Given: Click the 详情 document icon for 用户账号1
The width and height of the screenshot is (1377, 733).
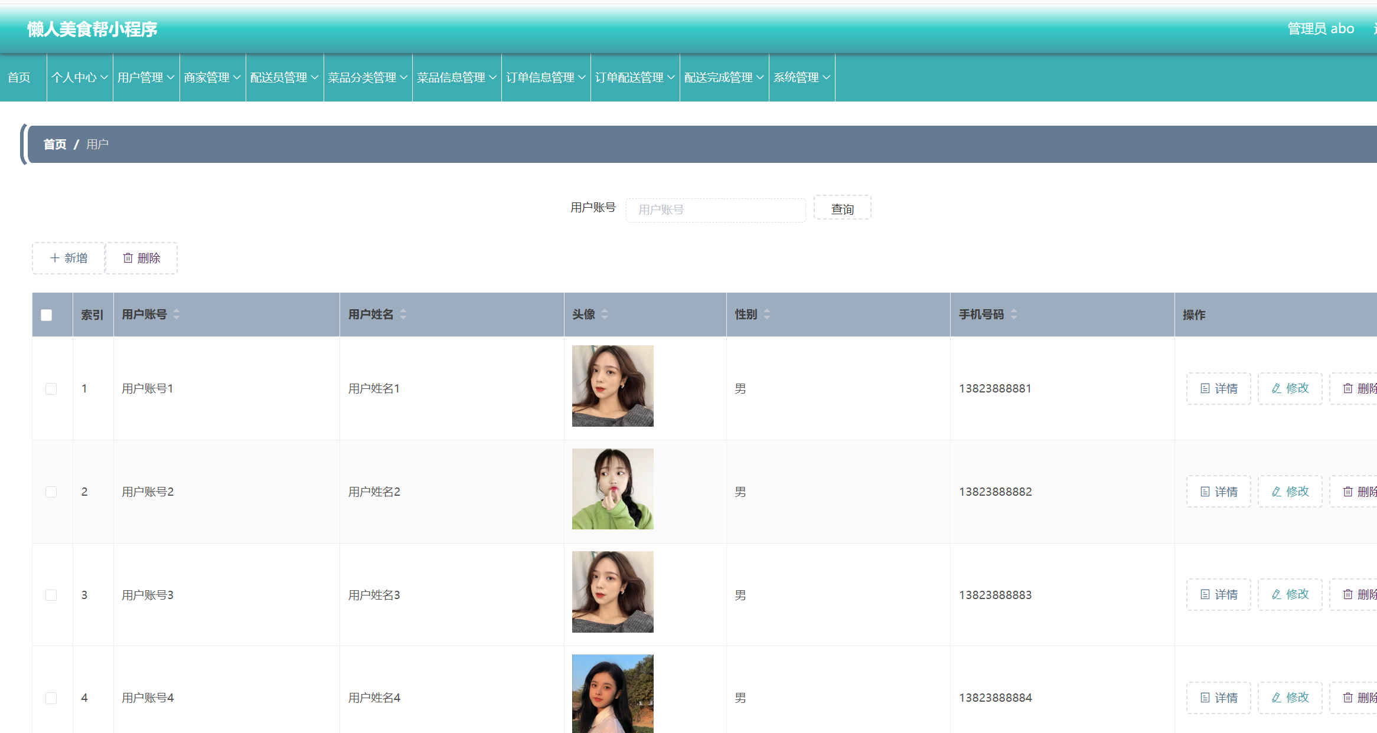Looking at the screenshot, I should (x=1205, y=388).
